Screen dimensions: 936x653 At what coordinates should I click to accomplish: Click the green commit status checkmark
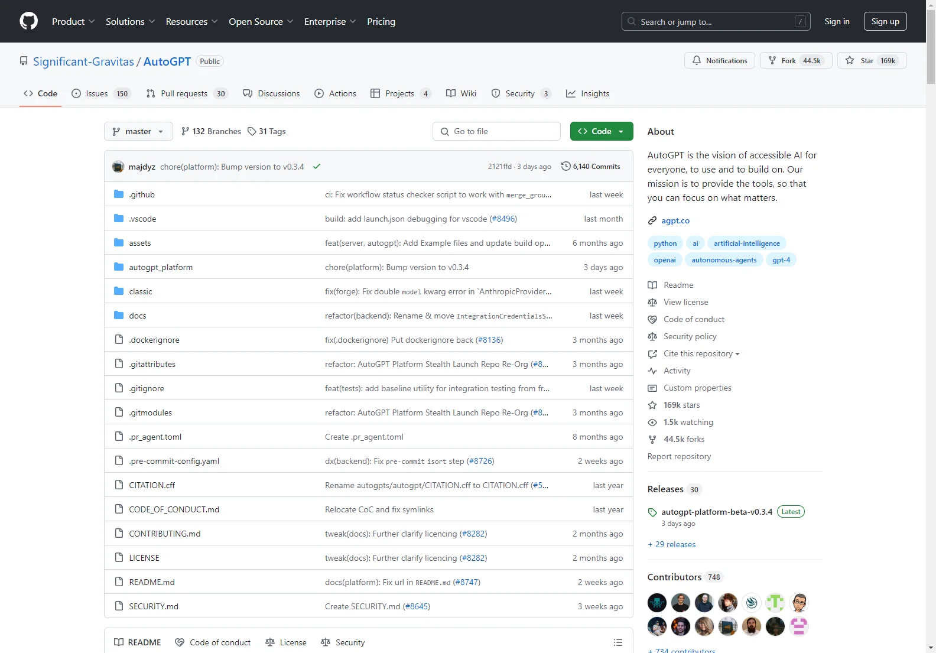(x=317, y=167)
